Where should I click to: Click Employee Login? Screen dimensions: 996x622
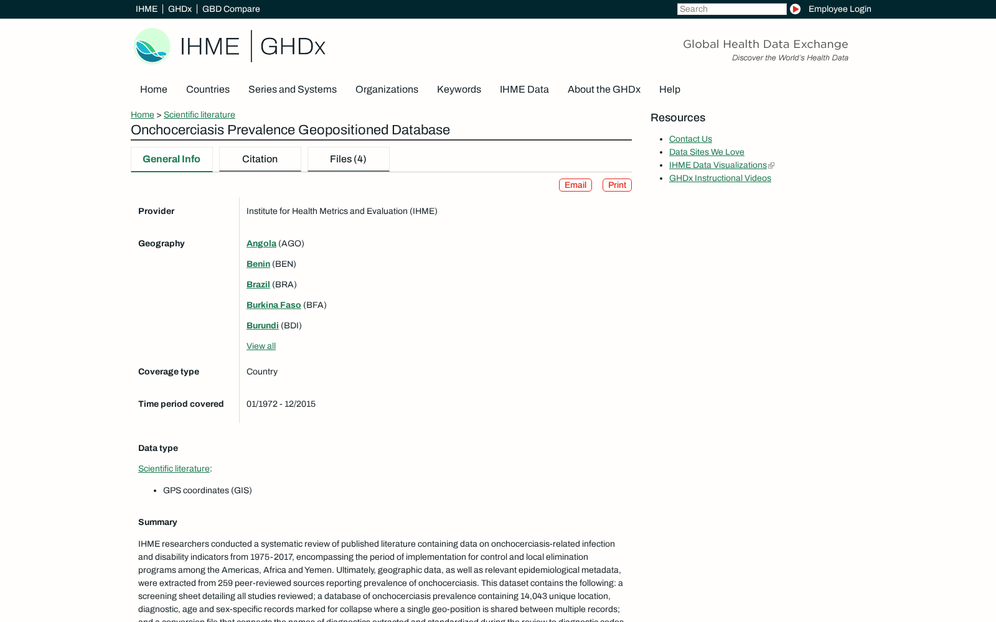840,9
